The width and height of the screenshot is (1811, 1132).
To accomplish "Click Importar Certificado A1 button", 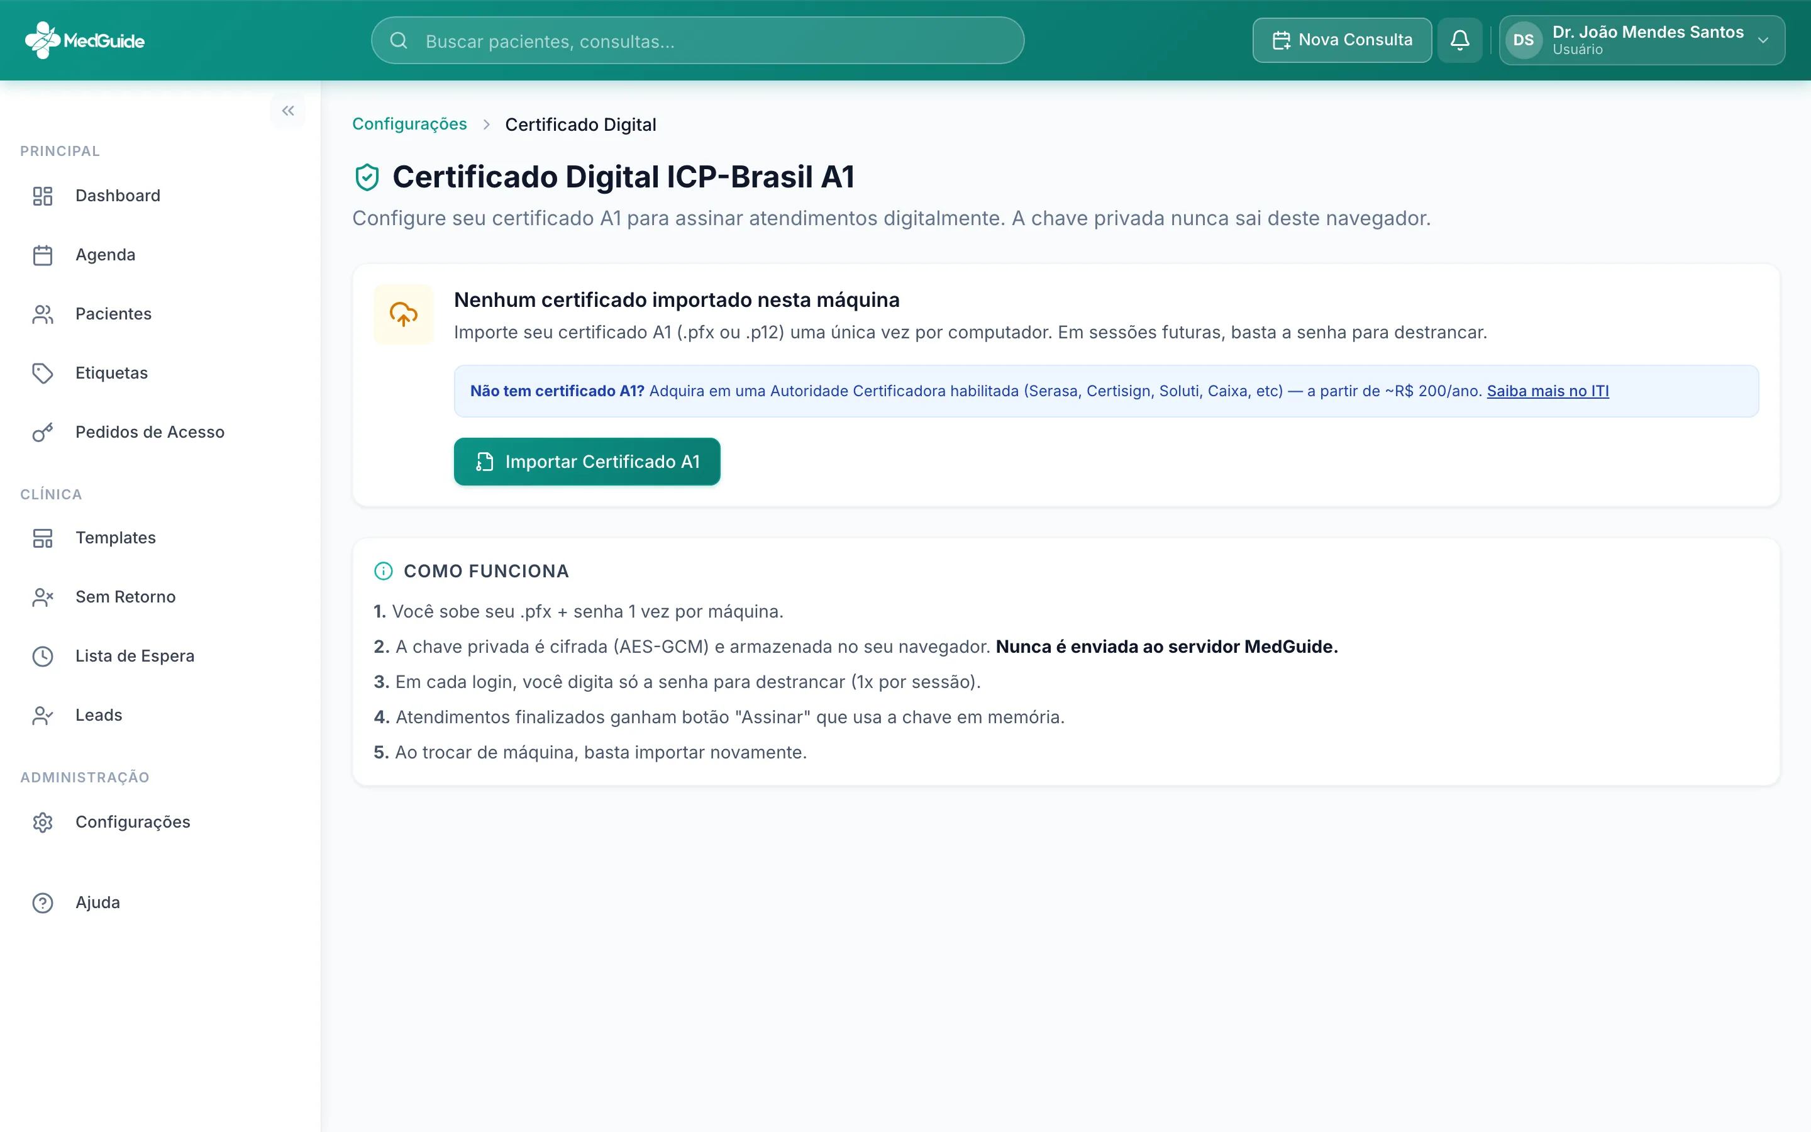I will (x=587, y=462).
